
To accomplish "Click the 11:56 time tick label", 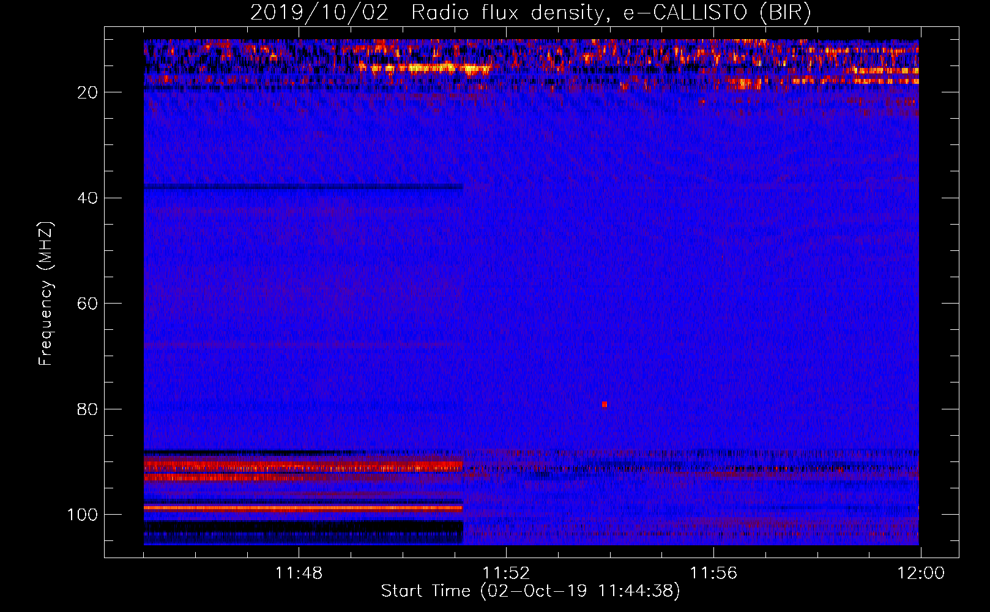I will pyautogui.click(x=713, y=573).
